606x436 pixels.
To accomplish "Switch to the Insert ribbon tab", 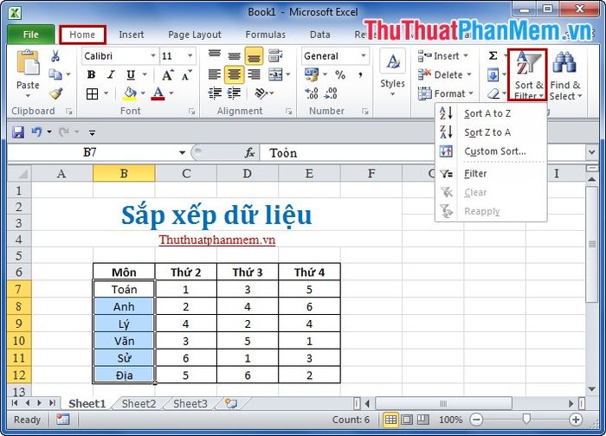I will coord(132,35).
